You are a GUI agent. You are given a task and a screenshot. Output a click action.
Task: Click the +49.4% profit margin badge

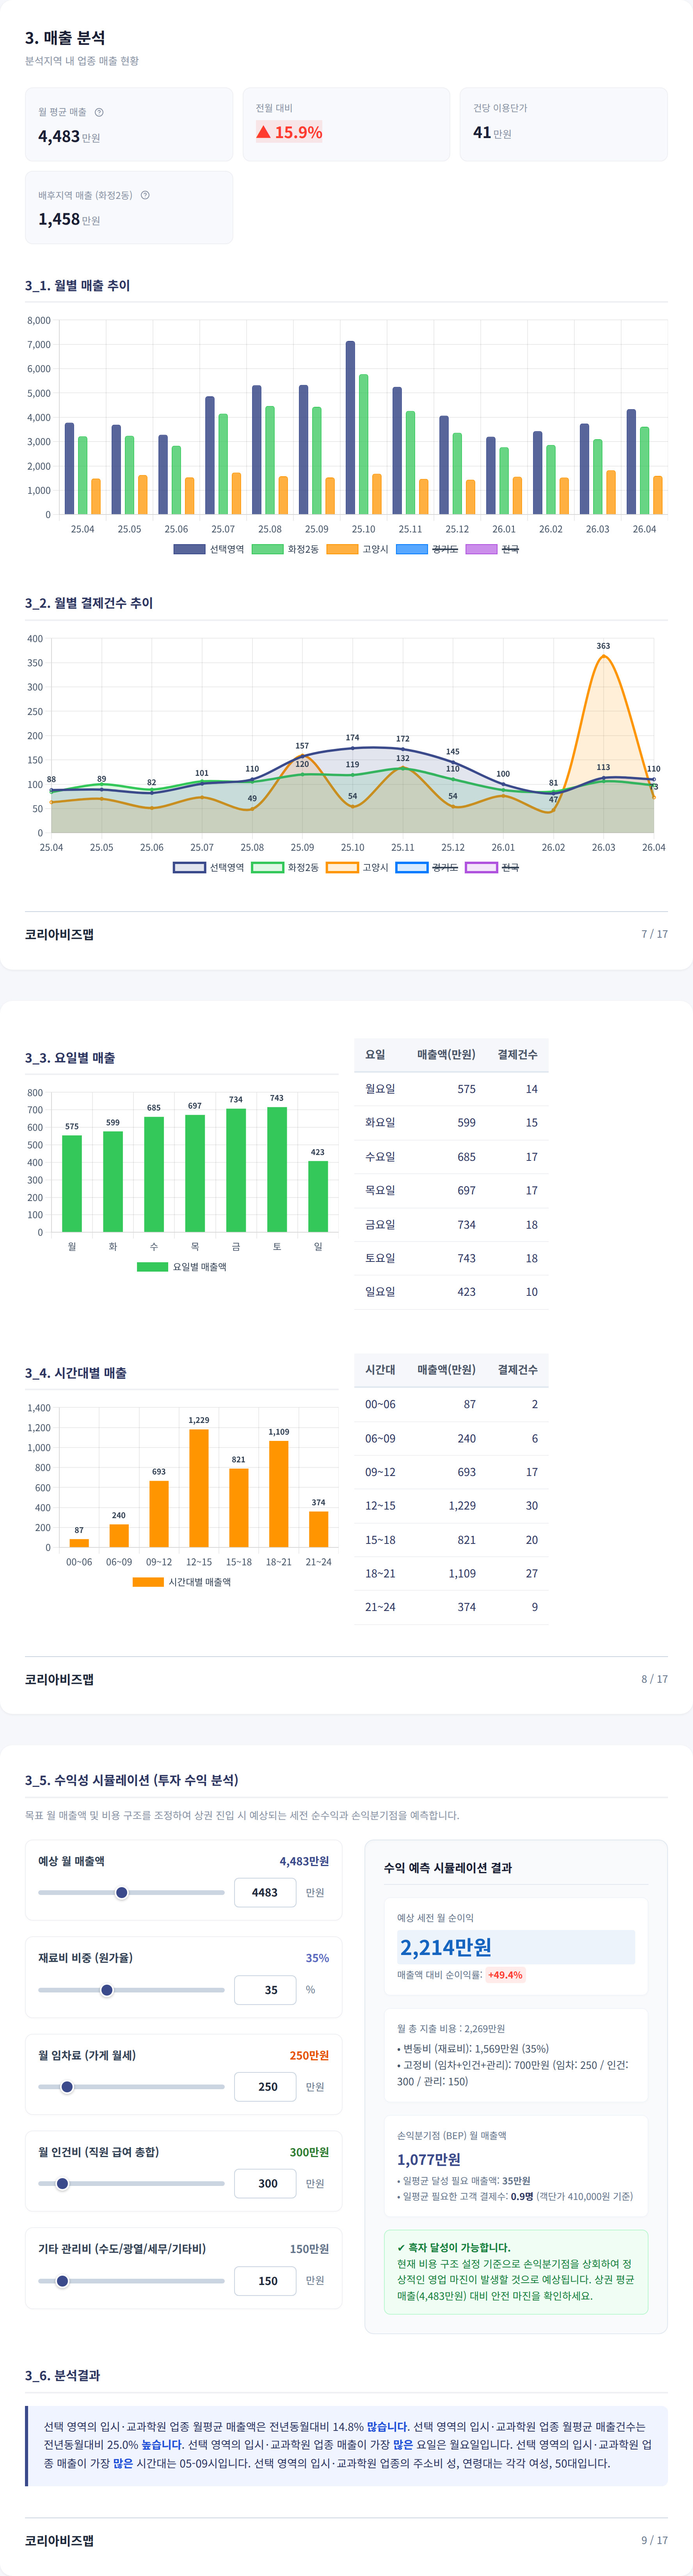[505, 1975]
